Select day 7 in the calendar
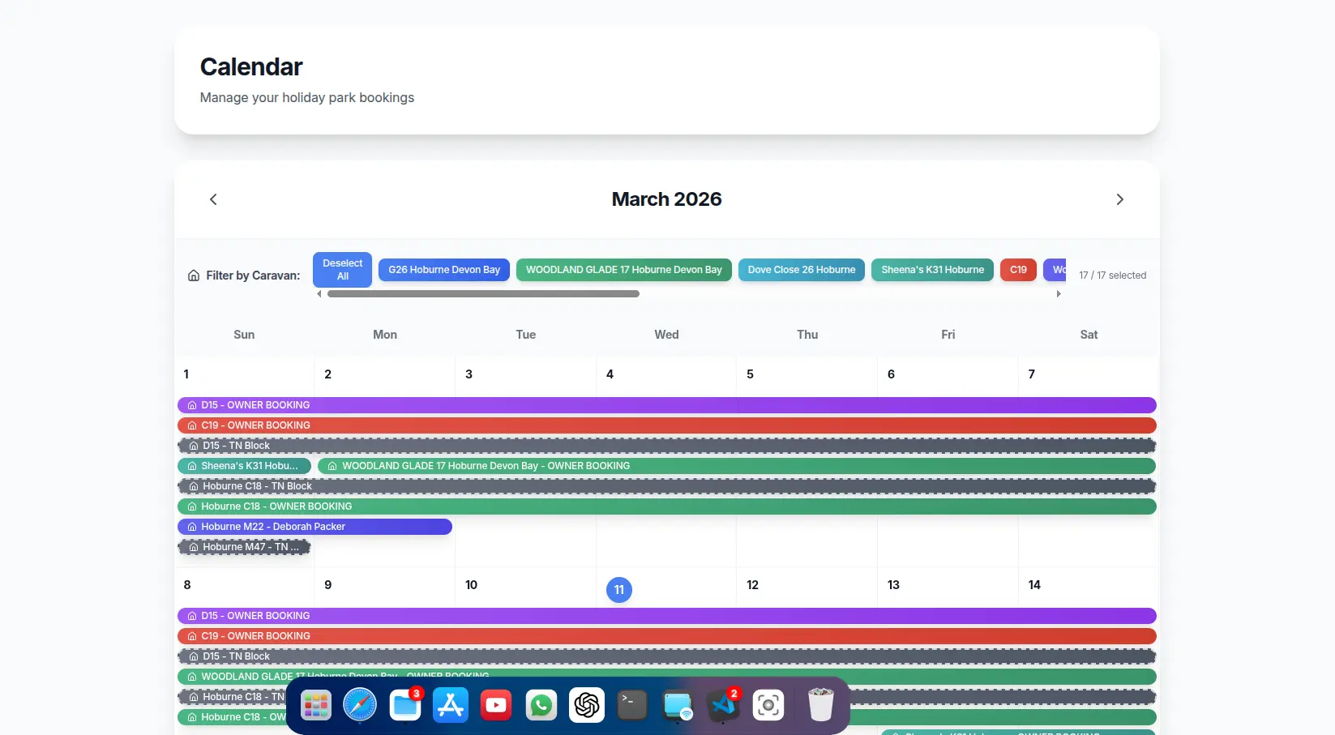Viewport: 1335px width, 735px height. click(x=1031, y=374)
